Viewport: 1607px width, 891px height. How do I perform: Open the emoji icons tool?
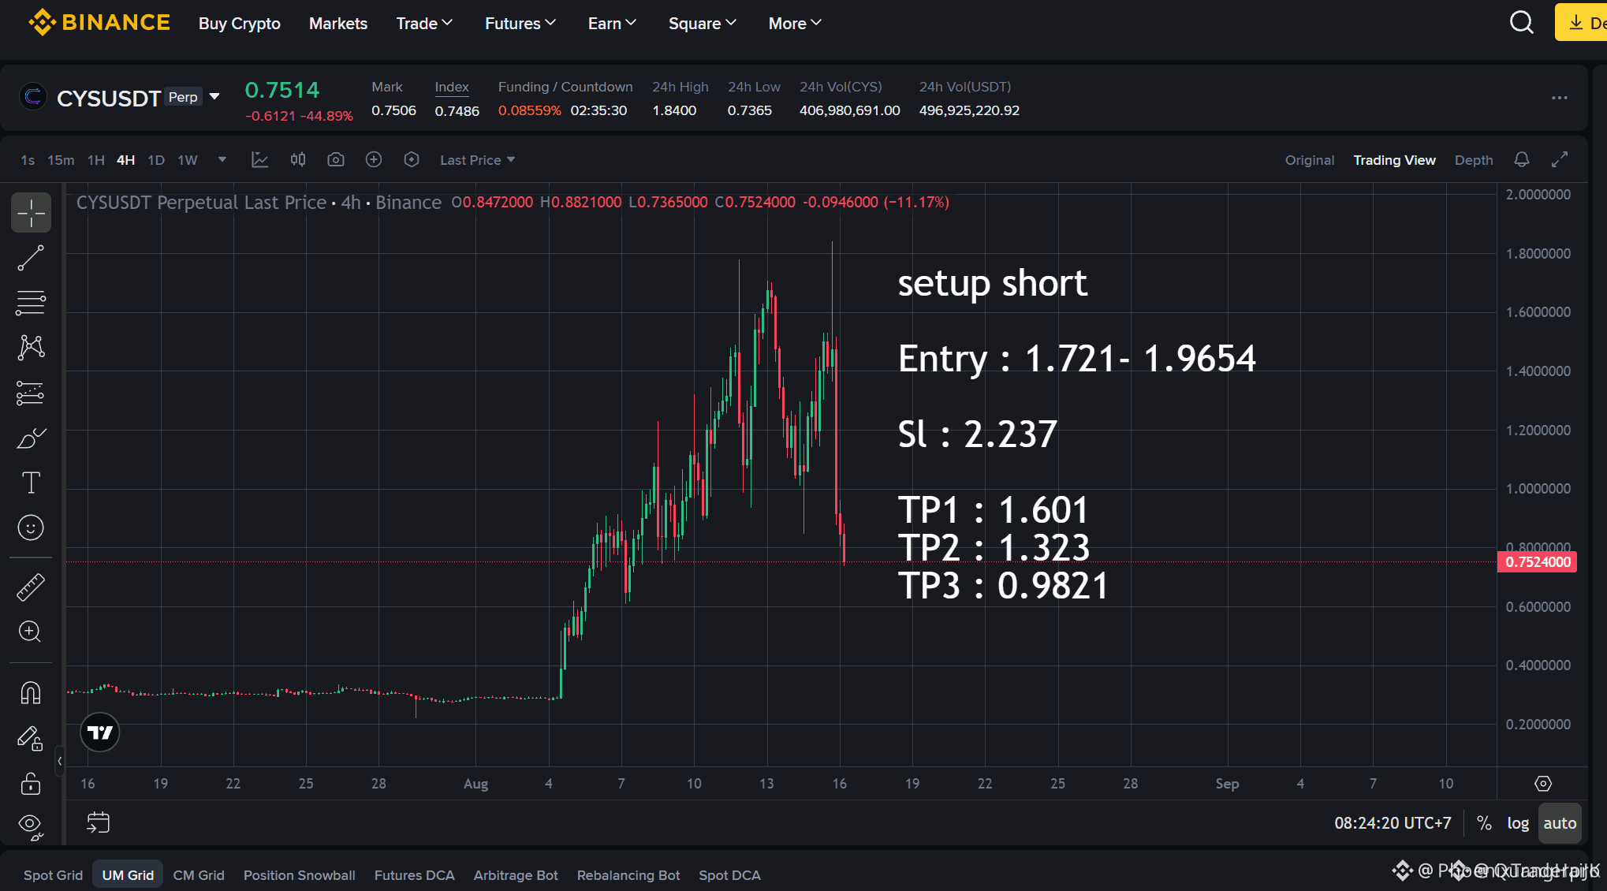pyautogui.click(x=31, y=528)
